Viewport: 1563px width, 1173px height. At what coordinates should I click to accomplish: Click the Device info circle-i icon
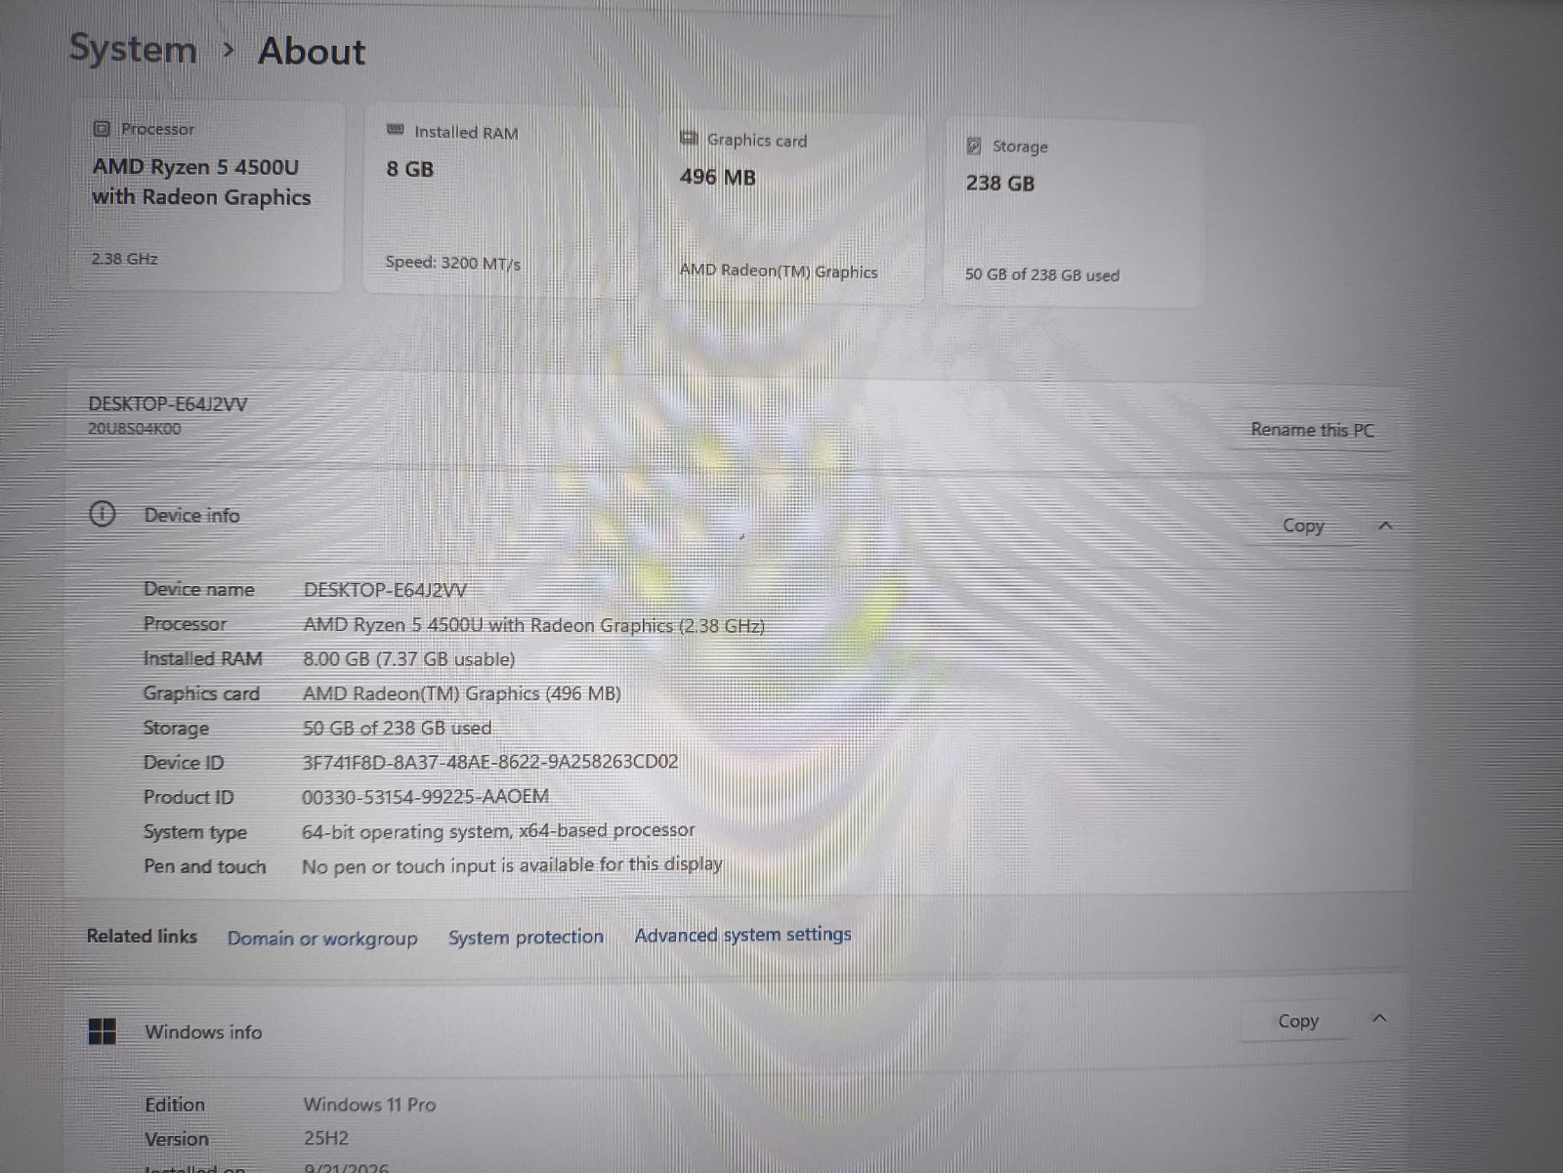point(103,514)
